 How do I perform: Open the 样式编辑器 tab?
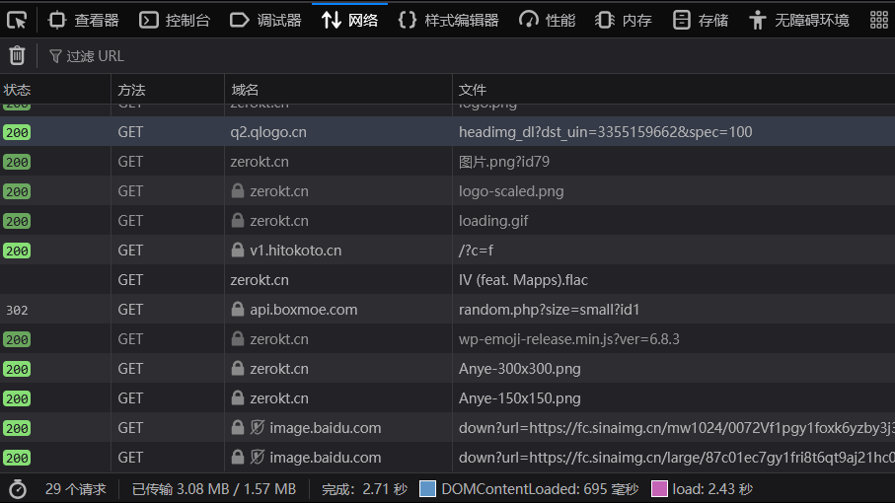point(448,20)
